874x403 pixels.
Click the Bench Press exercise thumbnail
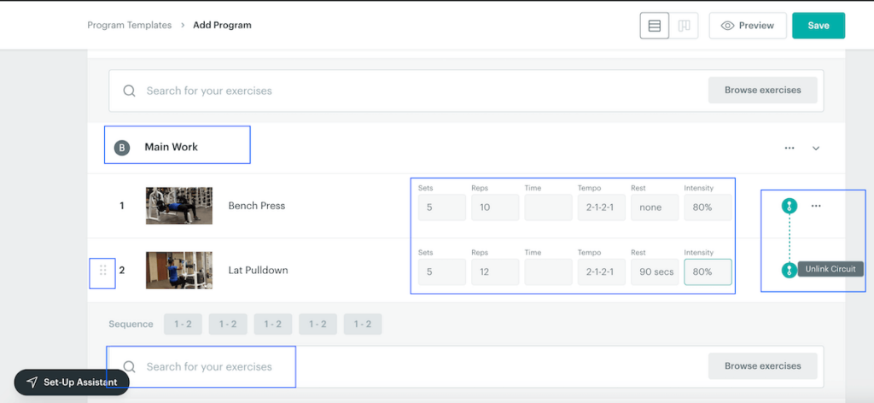tap(178, 206)
